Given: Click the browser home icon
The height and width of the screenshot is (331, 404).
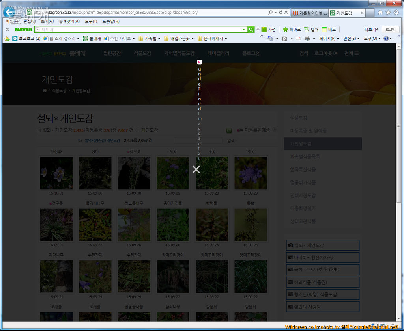Looking at the screenshot, I should point(380,13).
